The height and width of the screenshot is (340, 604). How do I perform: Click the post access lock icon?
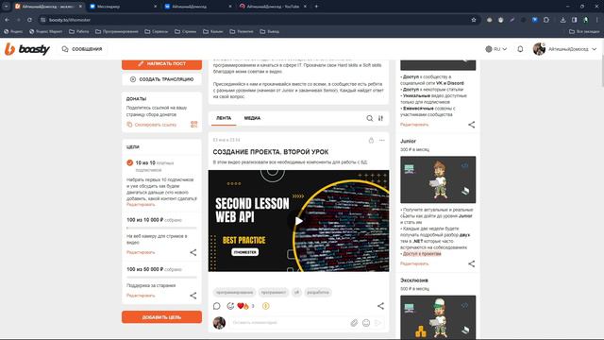click(x=371, y=141)
